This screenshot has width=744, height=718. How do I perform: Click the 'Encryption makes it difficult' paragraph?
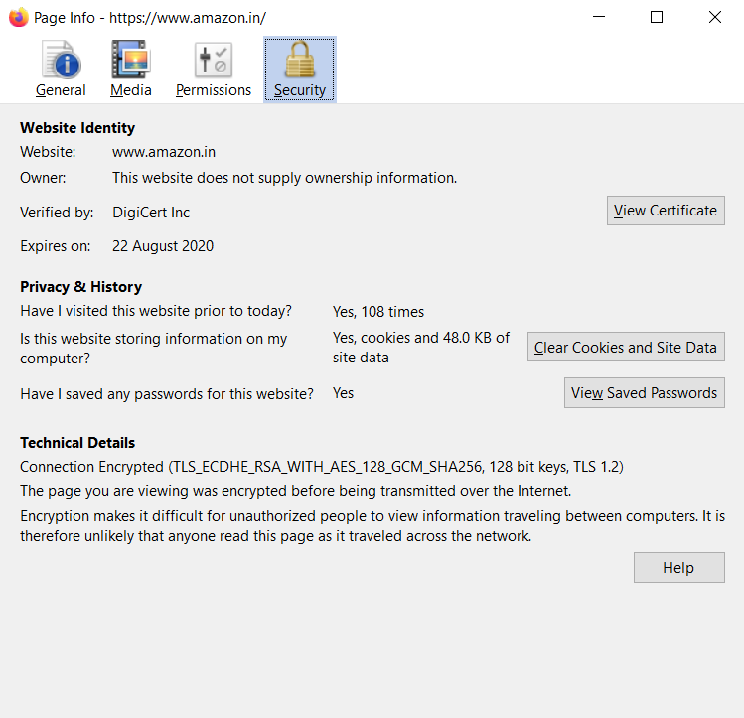(x=372, y=526)
